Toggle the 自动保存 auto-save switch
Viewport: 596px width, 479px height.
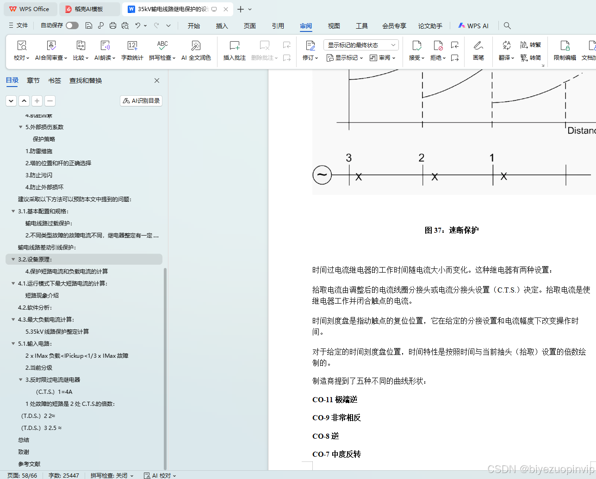72,25
